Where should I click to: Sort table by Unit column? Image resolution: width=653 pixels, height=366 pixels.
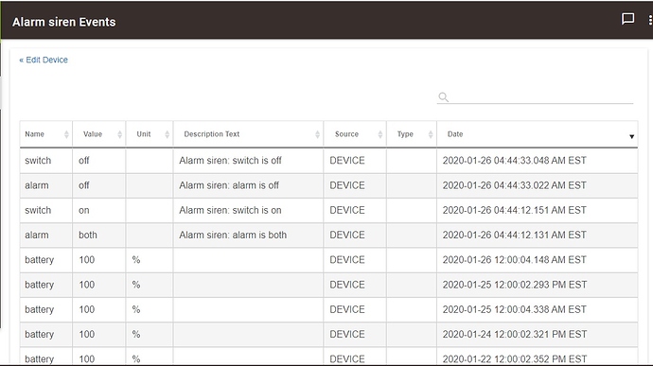point(144,134)
